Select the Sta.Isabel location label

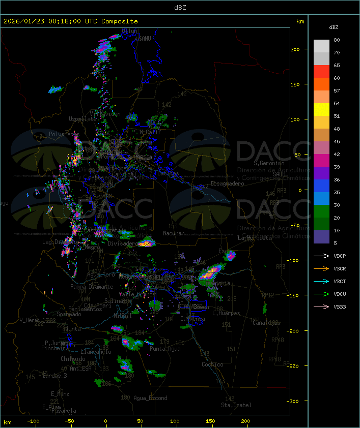point(236,405)
